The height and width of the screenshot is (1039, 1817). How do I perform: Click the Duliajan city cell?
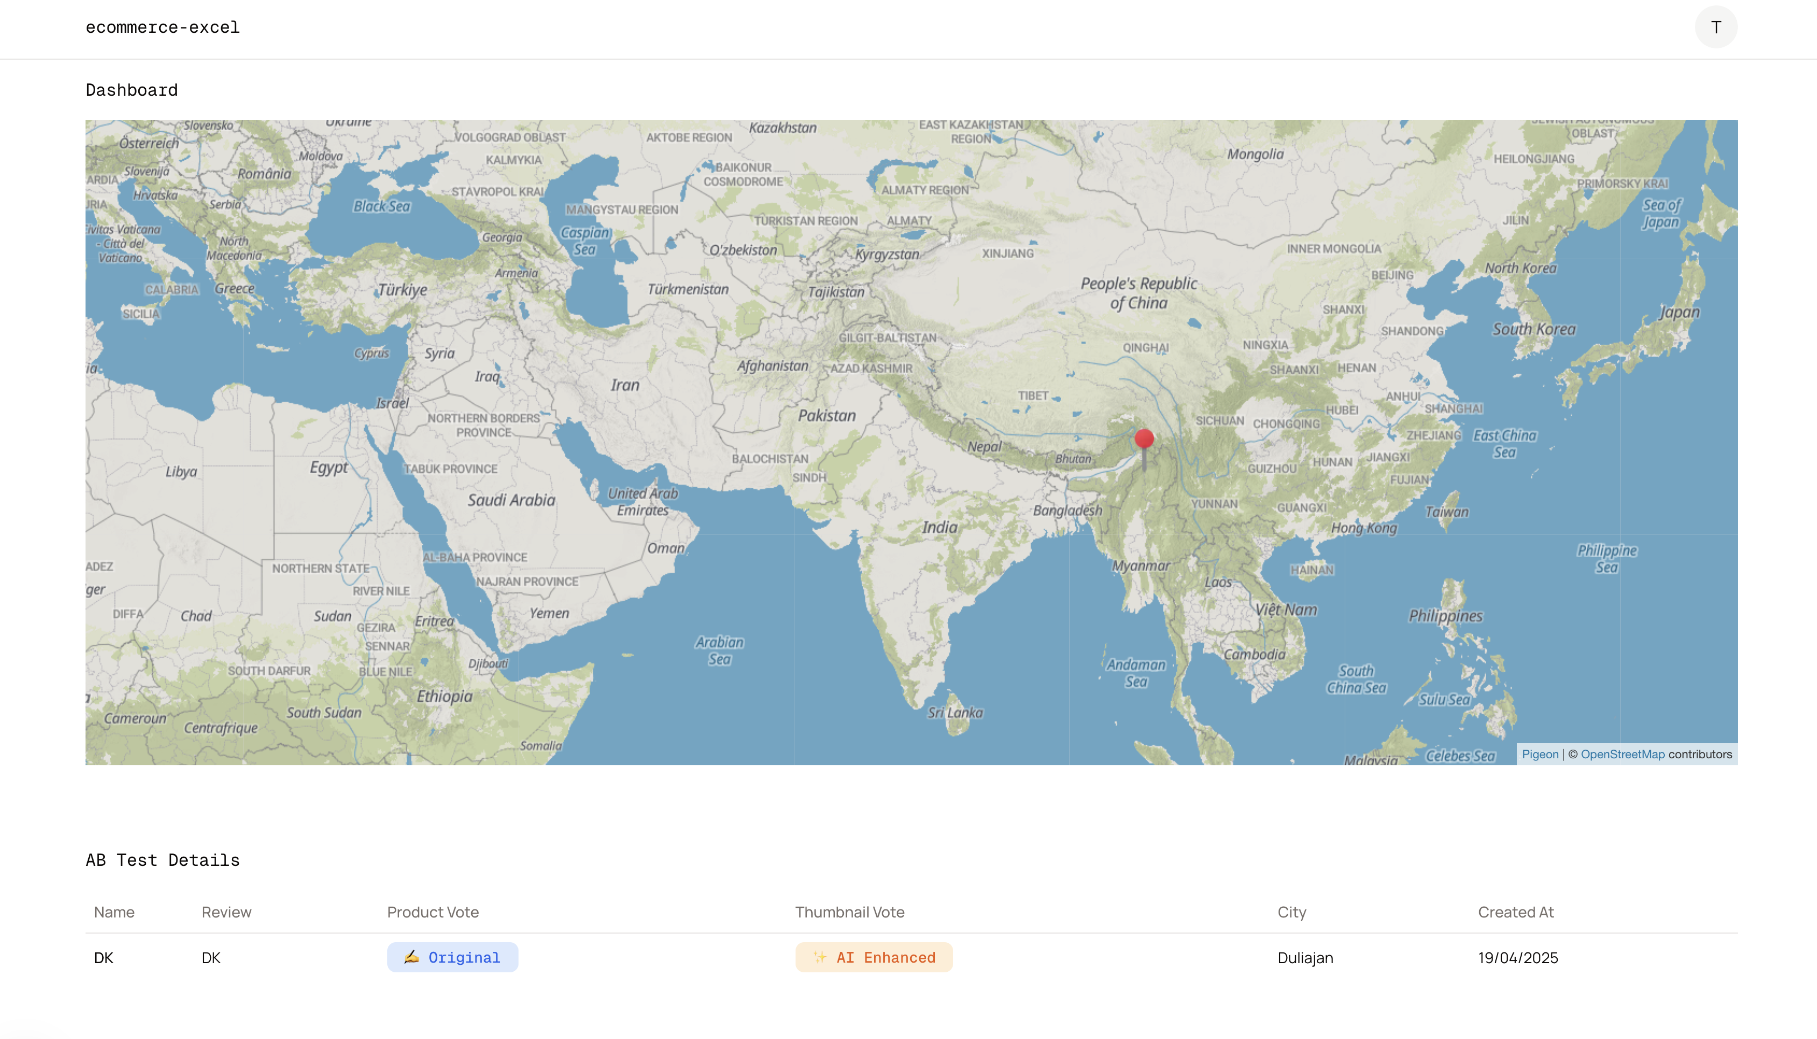1304,958
